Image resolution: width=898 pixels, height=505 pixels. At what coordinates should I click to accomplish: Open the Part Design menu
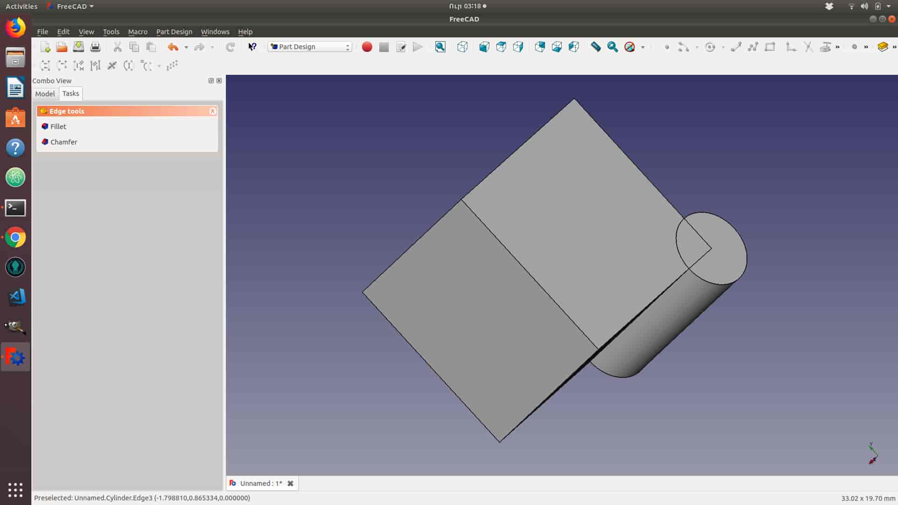click(174, 32)
